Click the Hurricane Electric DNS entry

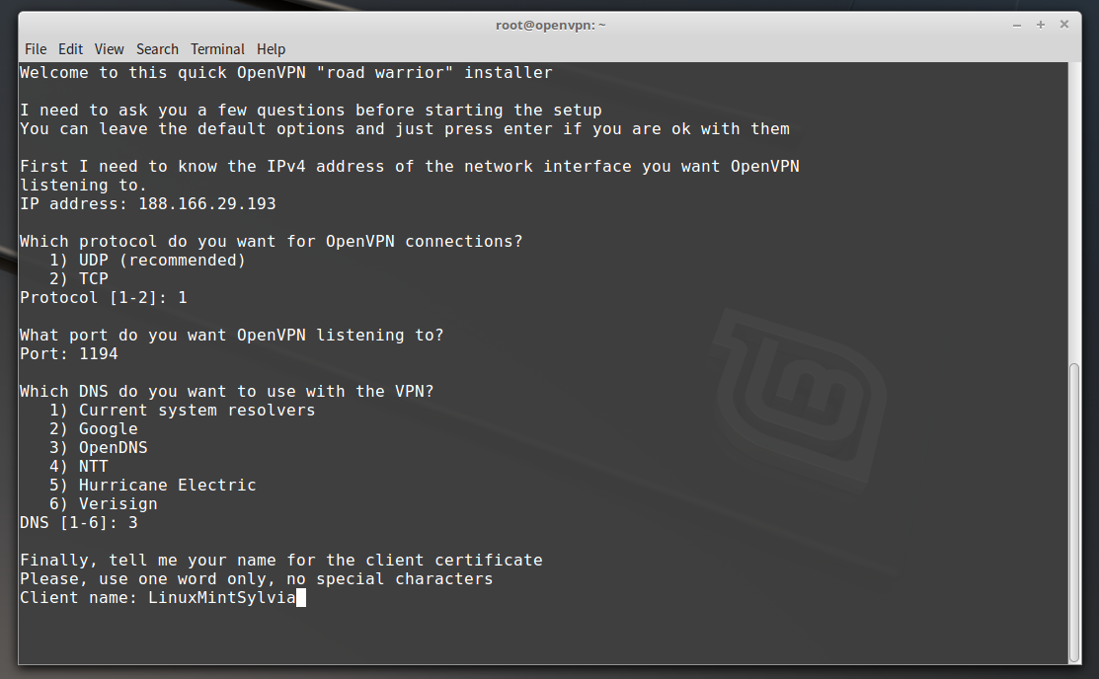tap(167, 486)
